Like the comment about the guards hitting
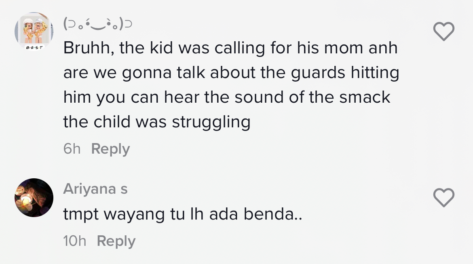 pyautogui.click(x=443, y=31)
